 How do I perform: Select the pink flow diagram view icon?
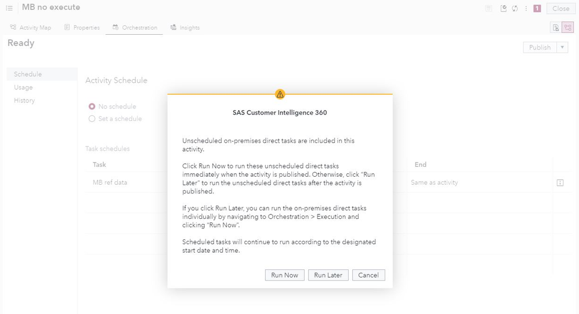(568, 27)
